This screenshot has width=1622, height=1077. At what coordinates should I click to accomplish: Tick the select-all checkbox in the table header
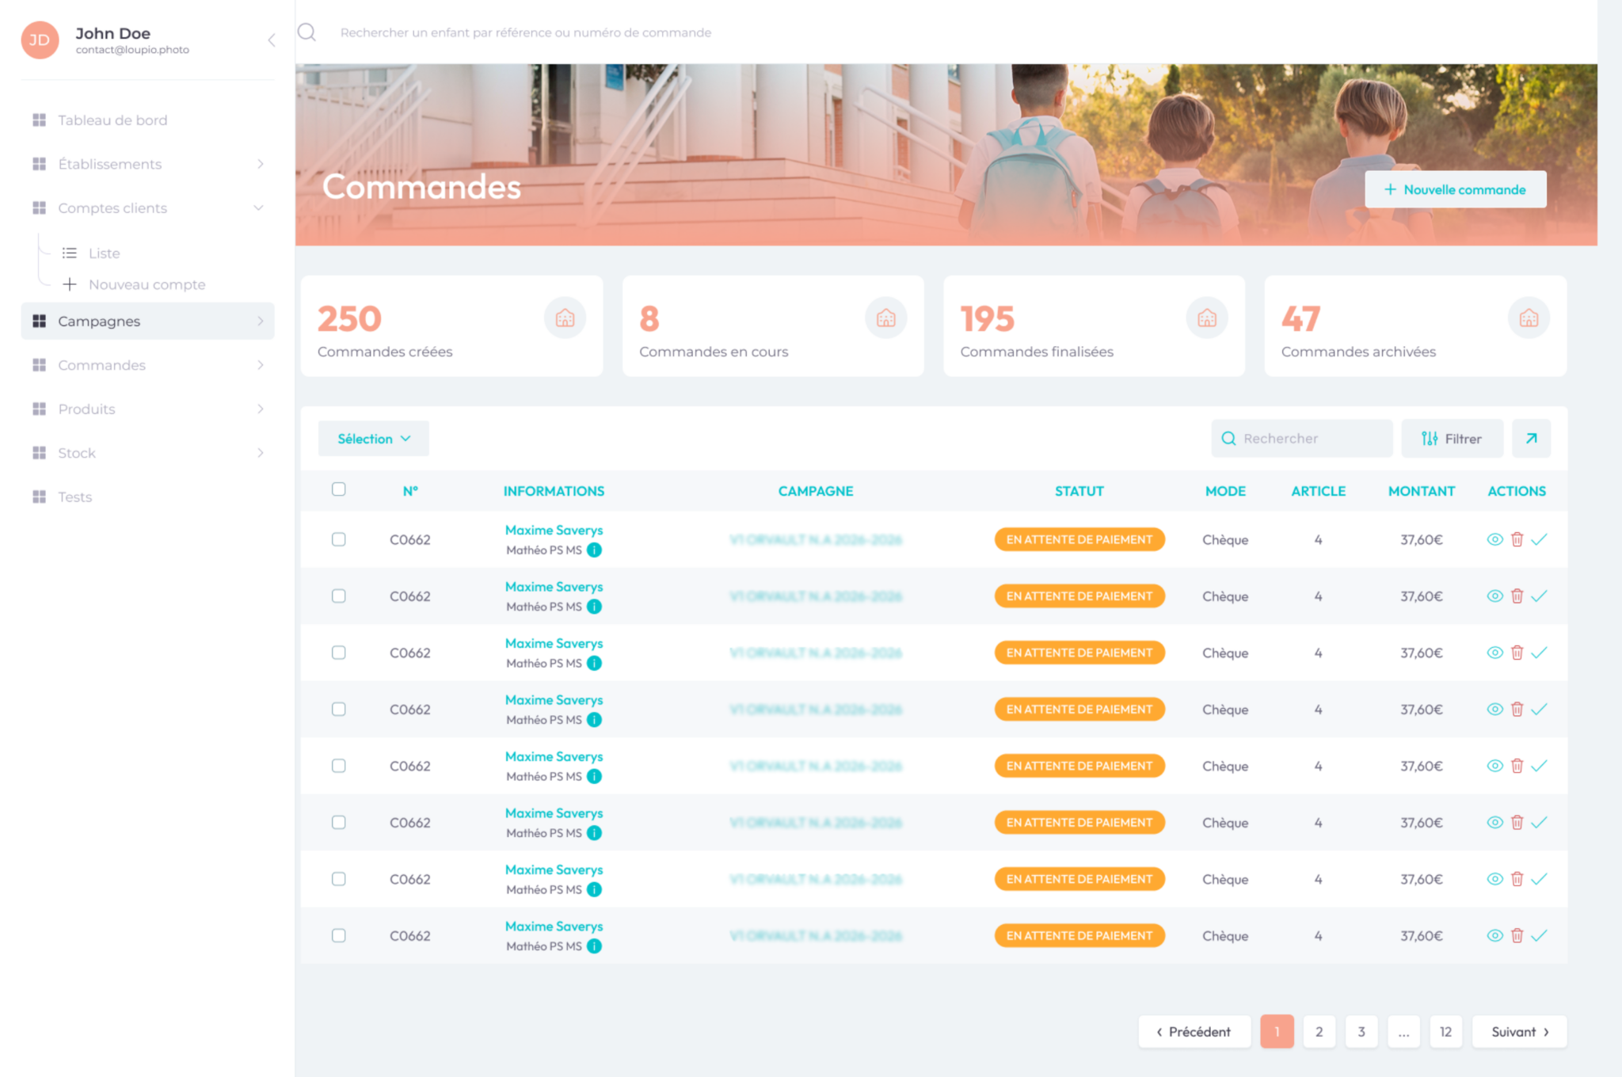[x=339, y=489]
